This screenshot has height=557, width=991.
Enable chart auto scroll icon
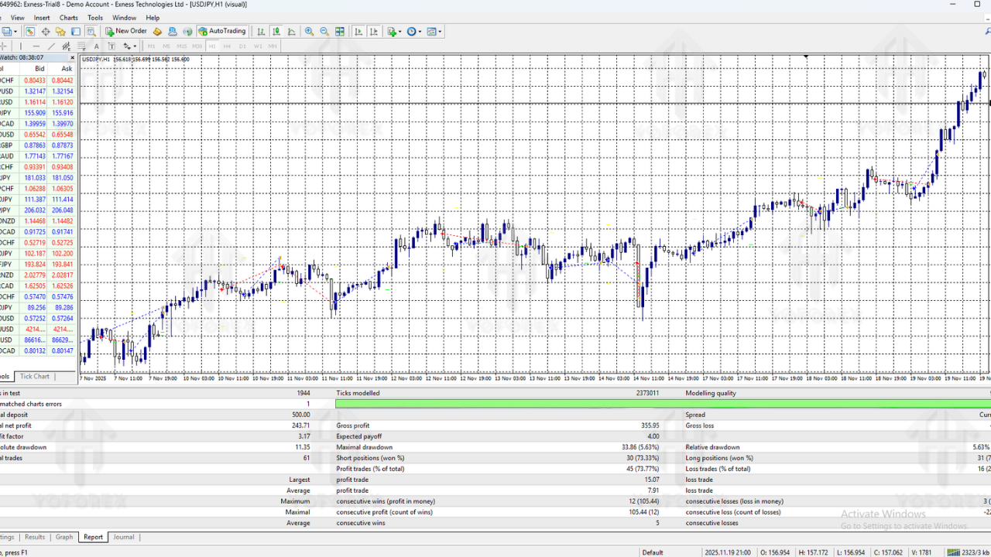358,32
